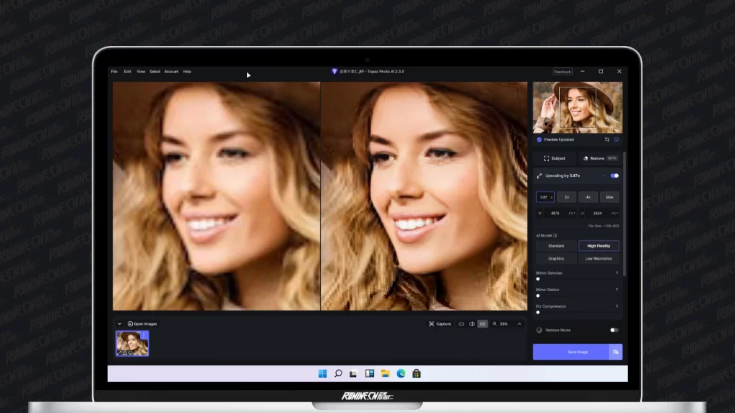Select the High Fidelity AI model
This screenshot has width=735, height=413.
(x=599, y=246)
